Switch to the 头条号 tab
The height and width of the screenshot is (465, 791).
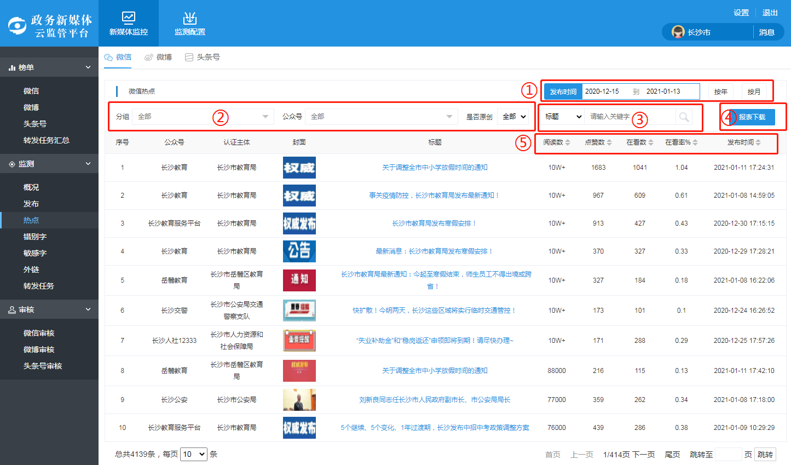(203, 57)
